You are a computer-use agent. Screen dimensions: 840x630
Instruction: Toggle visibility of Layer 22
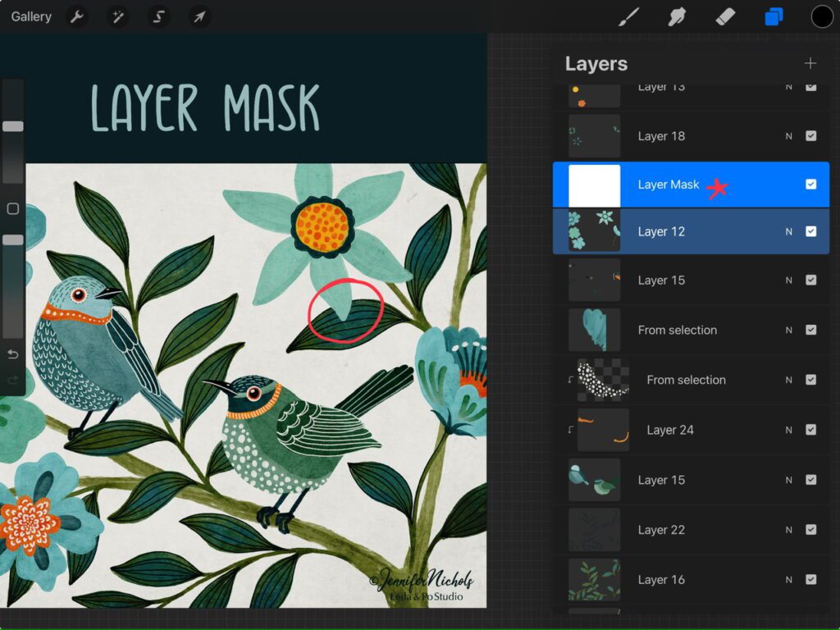811,530
